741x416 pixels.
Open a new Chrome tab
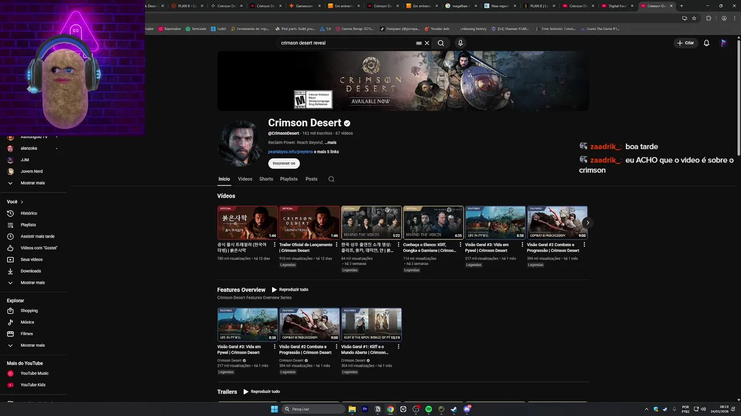(681, 6)
